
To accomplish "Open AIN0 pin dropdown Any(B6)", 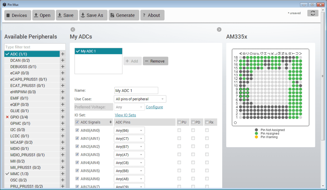I will (129, 131).
